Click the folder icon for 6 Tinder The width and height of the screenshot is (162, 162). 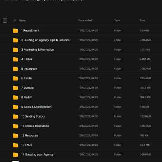point(15,78)
